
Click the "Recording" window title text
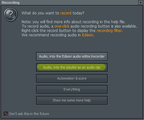[x=11, y=3]
